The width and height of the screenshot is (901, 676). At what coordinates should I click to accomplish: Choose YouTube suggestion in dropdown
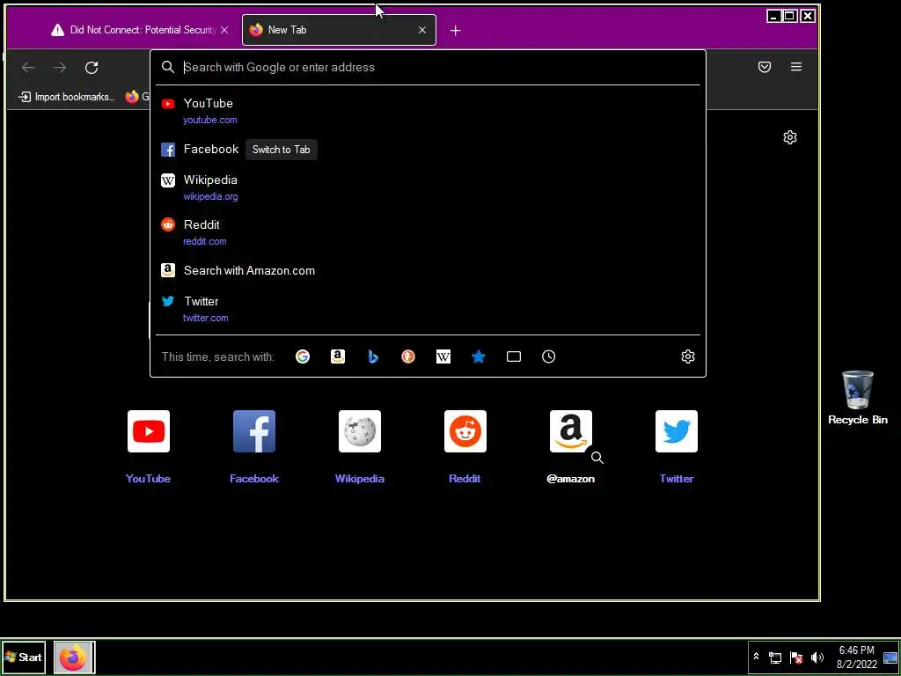click(x=428, y=111)
